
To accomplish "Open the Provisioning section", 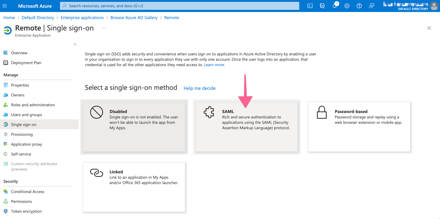I will [21, 134].
